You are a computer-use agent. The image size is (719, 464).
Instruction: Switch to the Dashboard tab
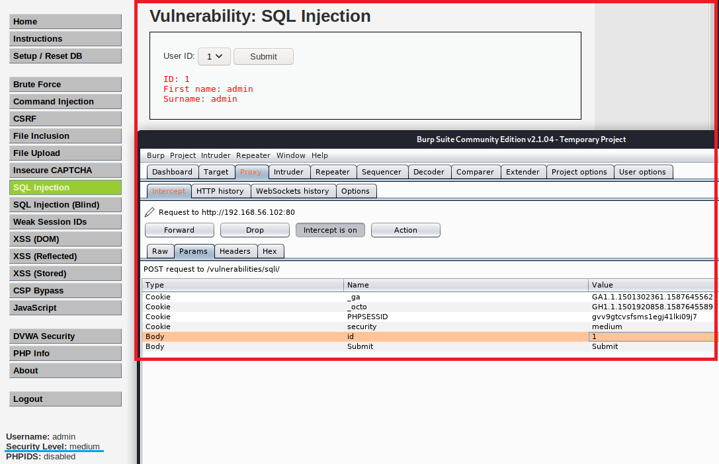(173, 172)
